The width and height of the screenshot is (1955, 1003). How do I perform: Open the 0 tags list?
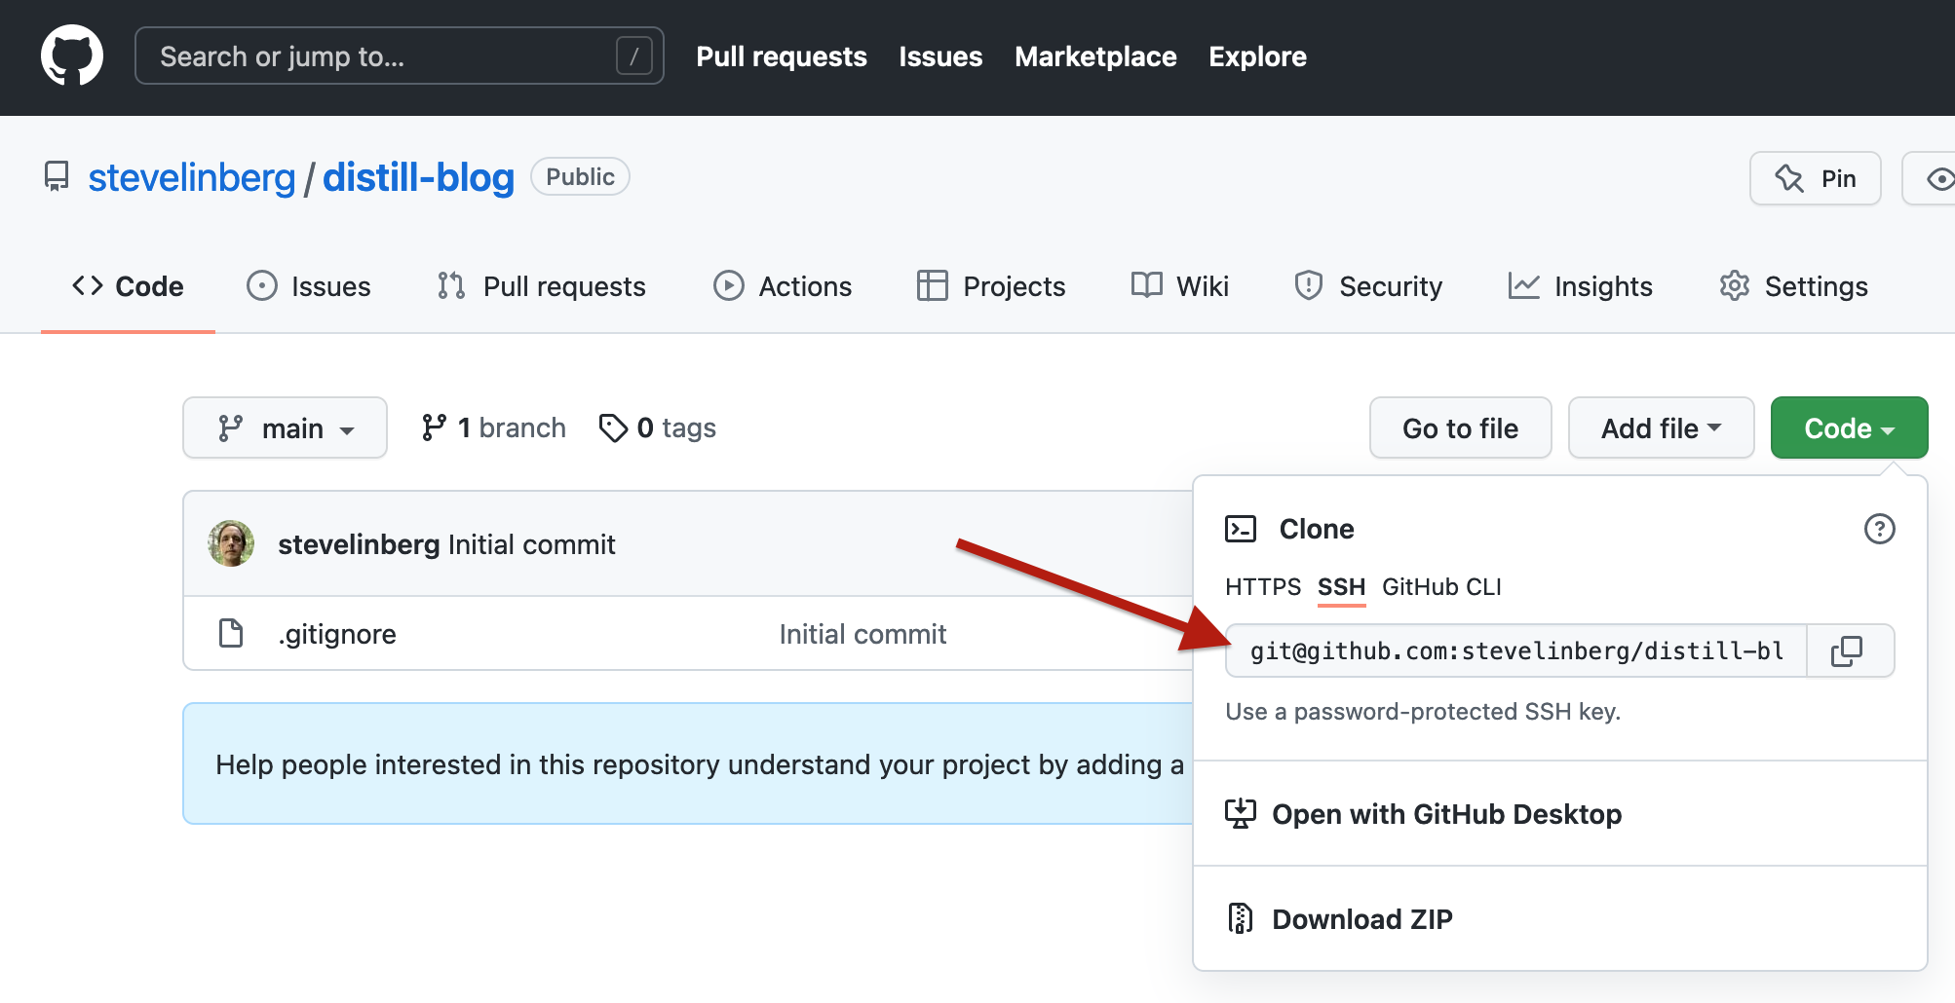[658, 427]
